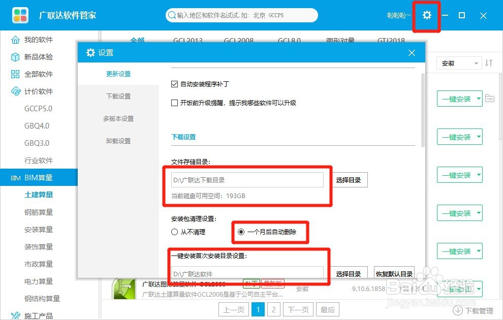The height and width of the screenshot is (320, 503).
Task: Open GBQ4.0 in sidebar
Action: point(37,126)
